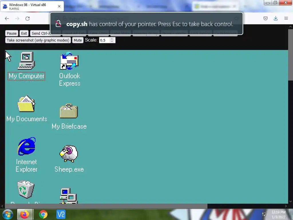Image resolution: width=293 pixels, height=220 pixels.
Task: Open the blue Ve app in taskbar
Action: click(61, 214)
